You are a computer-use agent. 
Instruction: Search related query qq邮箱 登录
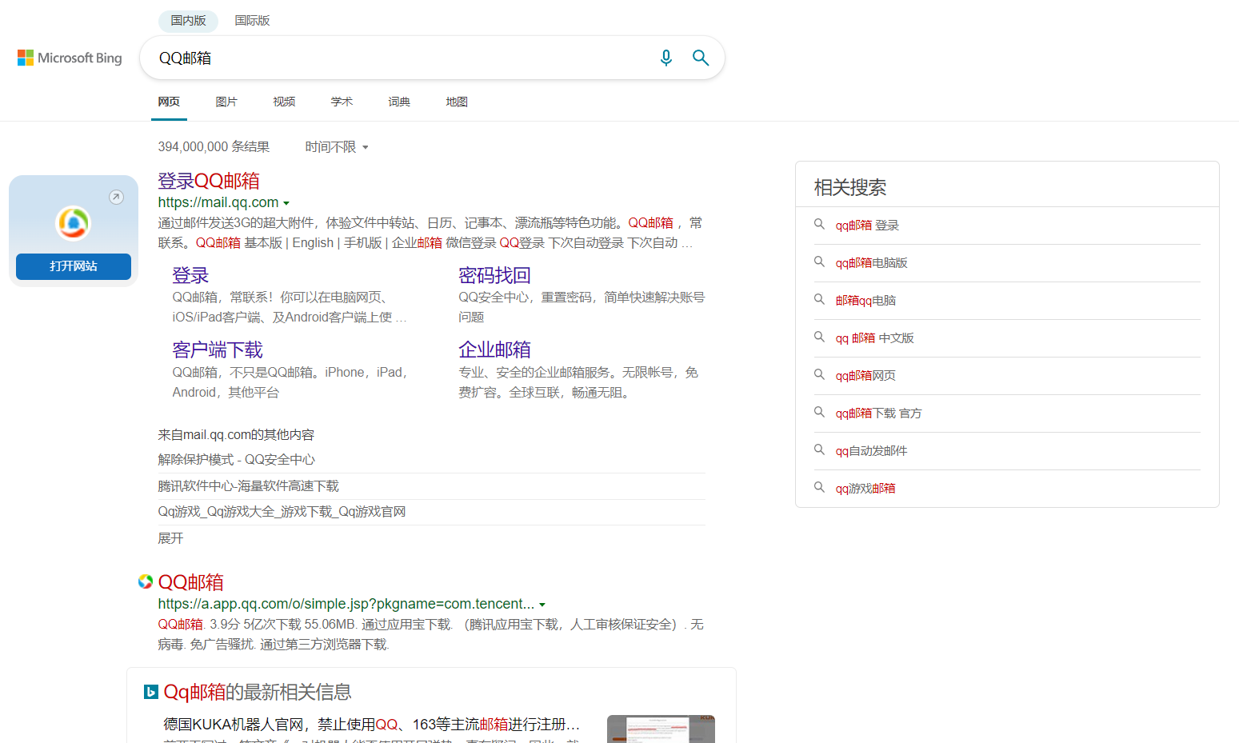[867, 226]
